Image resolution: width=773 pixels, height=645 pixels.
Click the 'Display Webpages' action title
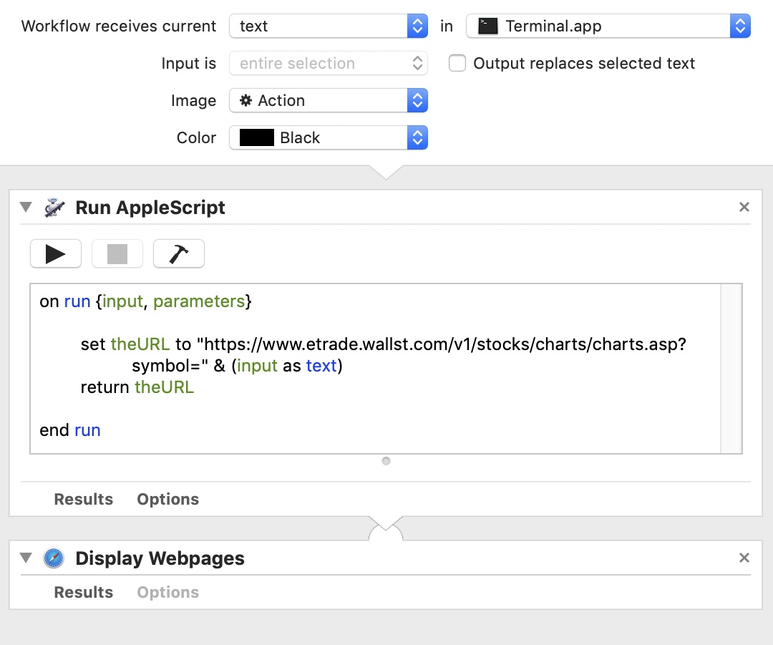(x=160, y=558)
